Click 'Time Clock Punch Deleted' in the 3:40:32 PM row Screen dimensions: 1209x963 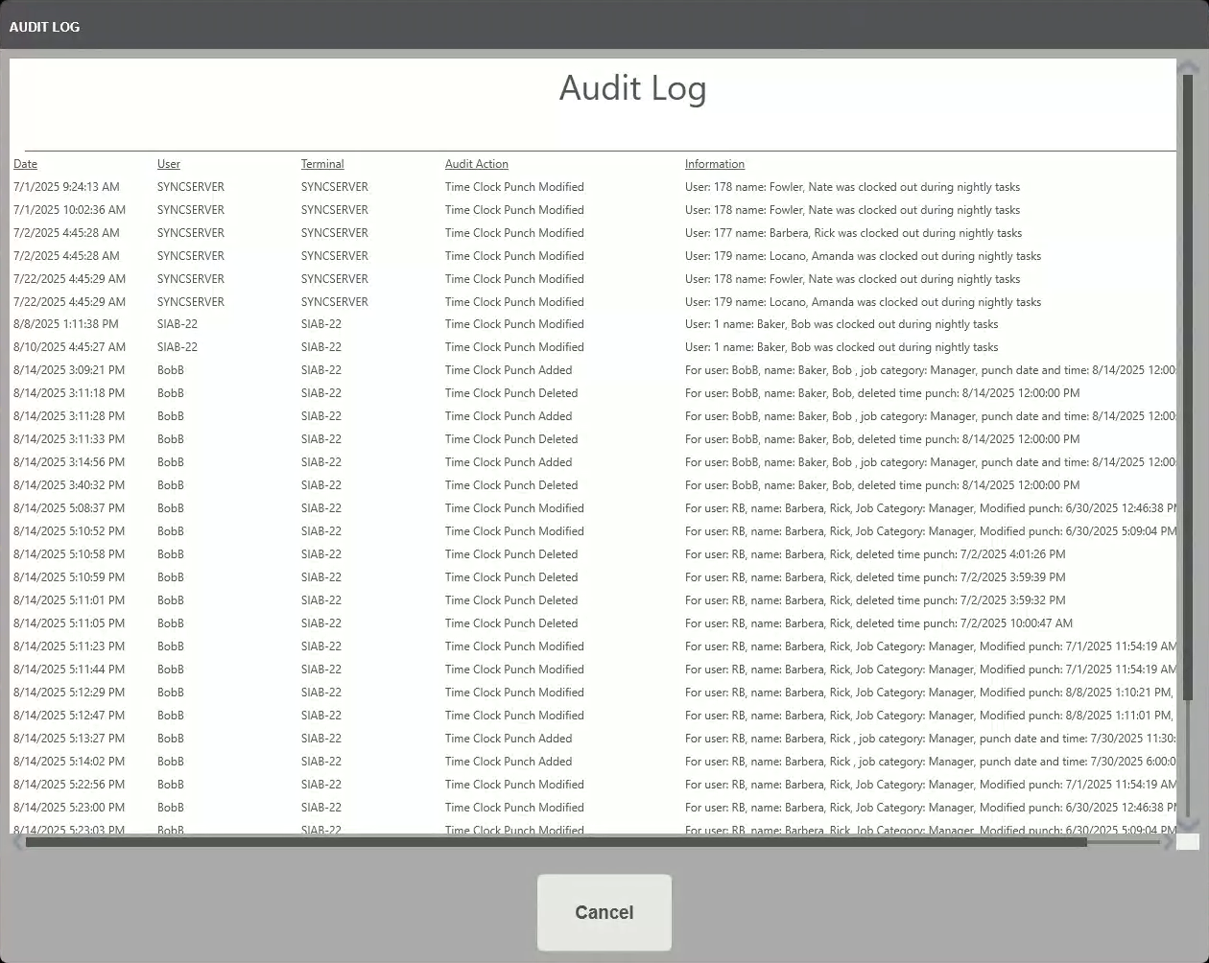pyautogui.click(x=511, y=485)
